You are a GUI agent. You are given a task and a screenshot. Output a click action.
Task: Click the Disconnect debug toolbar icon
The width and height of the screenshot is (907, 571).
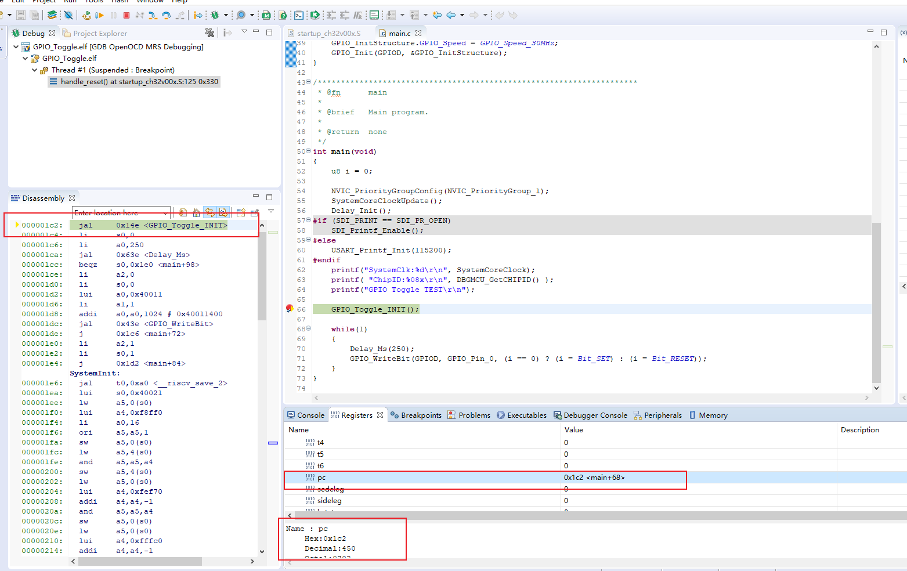tap(140, 15)
